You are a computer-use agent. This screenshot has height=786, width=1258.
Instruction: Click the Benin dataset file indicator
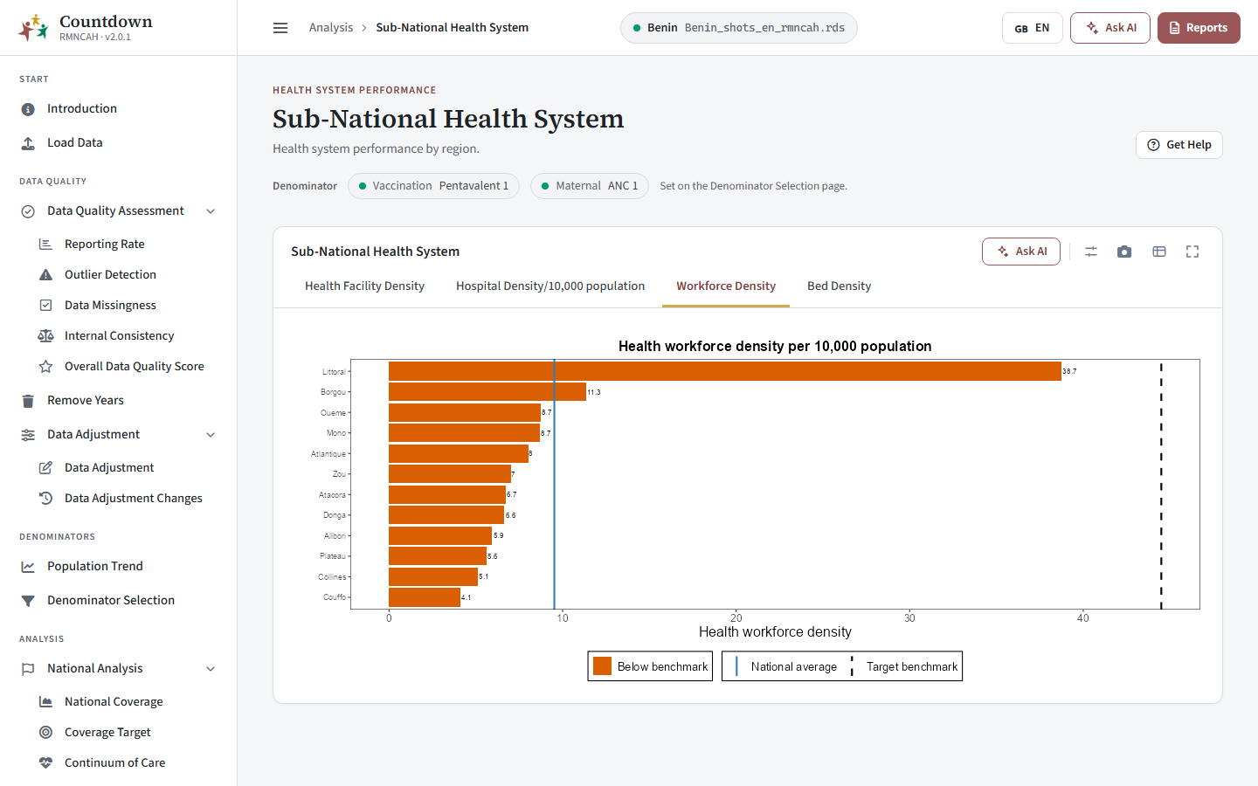pyautogui.click(x=739, y=28)
